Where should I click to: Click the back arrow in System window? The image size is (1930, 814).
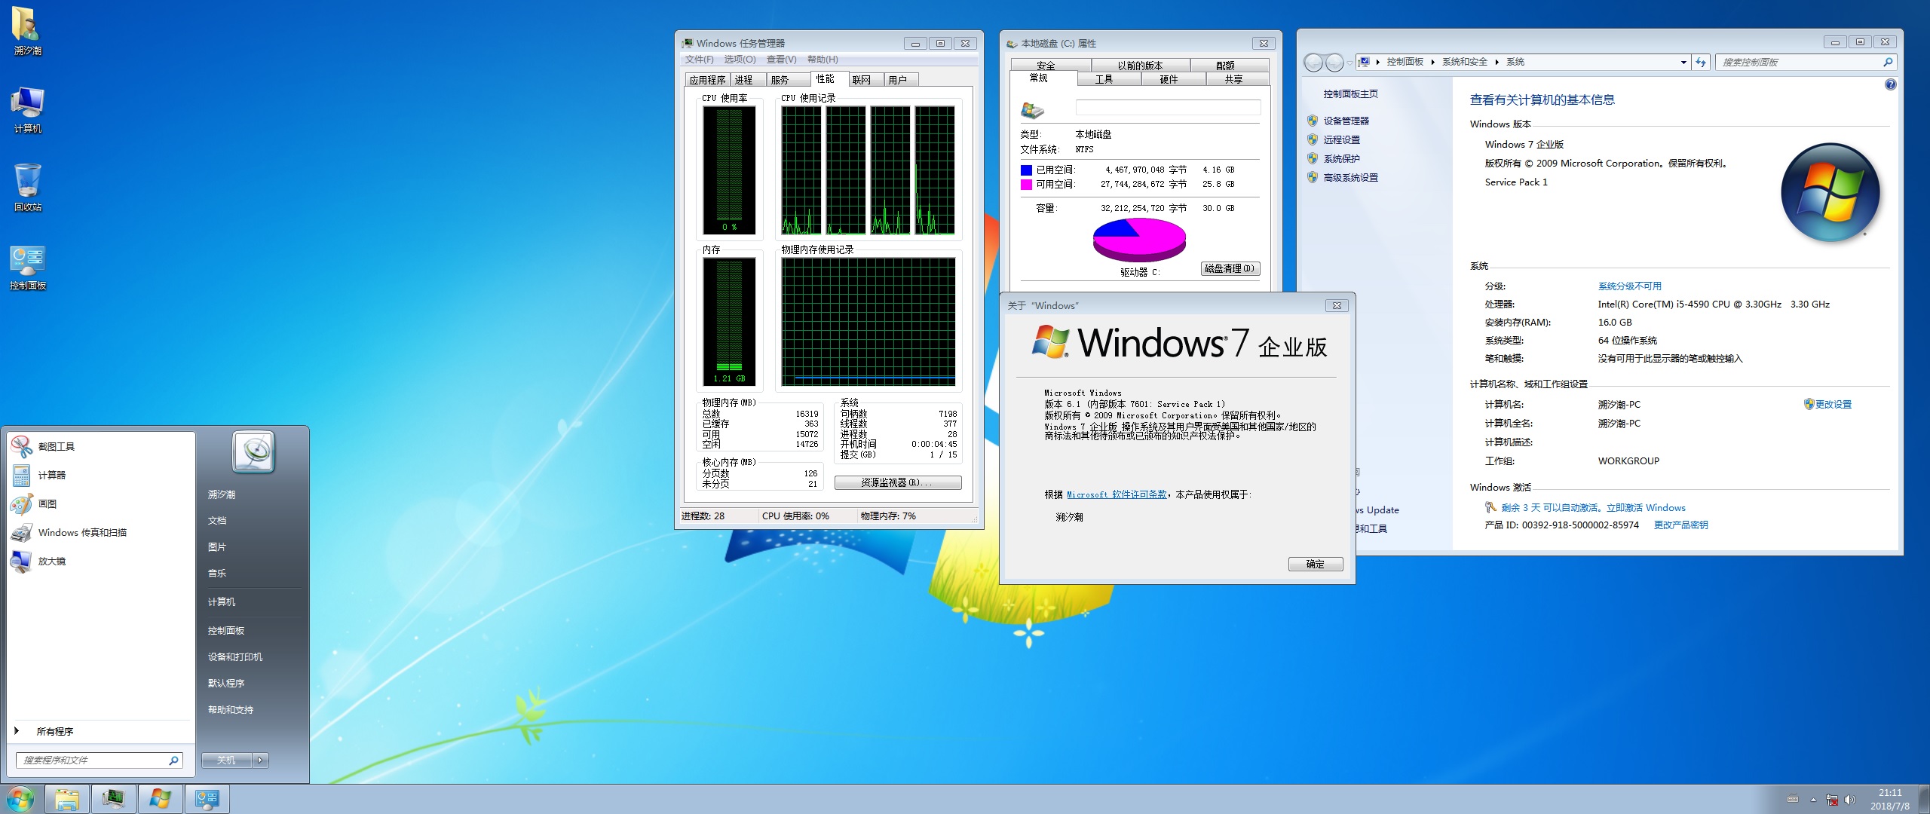(1313, 63)
